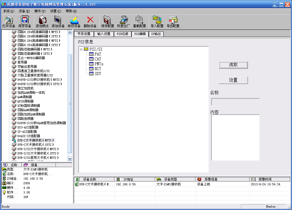Select 四路选频器 in device tree
The width and height of the screenshot is (292, 210).
pyautogui.click(x=25, y=119)
